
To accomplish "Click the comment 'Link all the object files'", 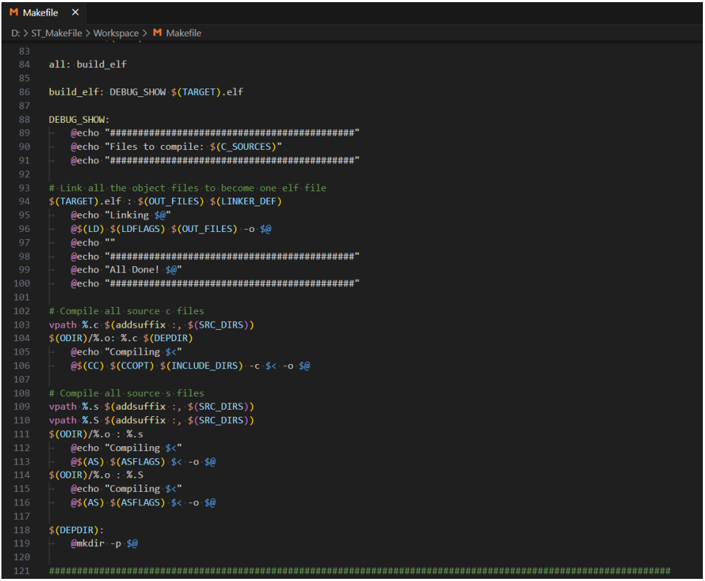I will coord(187,188).
